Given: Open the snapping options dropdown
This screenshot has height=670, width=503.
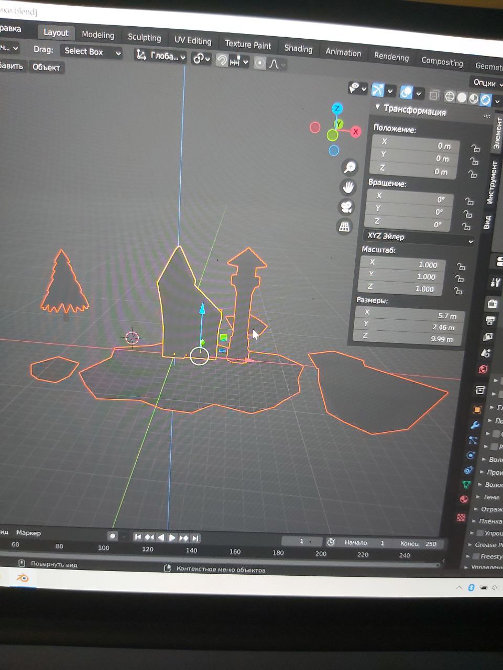Looking at the screenshot, I should pos(240,62).
